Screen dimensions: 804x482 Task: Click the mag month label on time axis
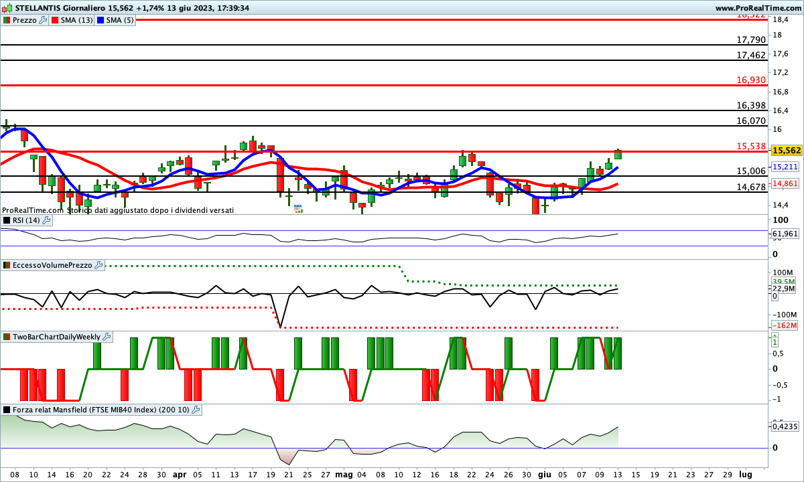pyautogui.click(x=344, y=474)
